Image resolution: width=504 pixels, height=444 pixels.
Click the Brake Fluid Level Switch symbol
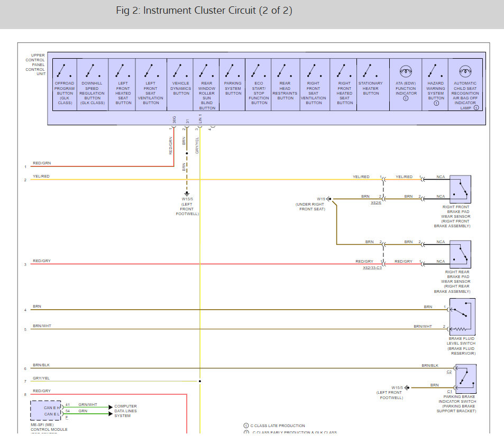[462, 317]
